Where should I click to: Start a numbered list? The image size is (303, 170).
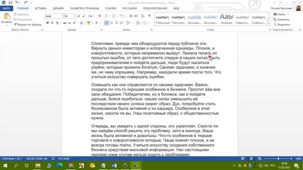coord(114,16)
